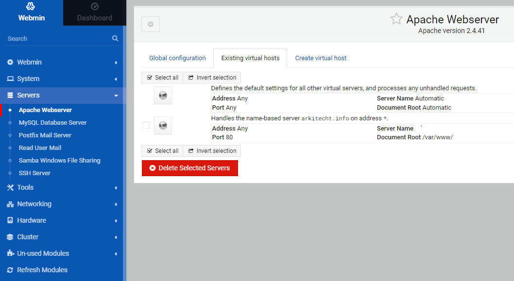Click the Refresh Modules link

pos(42,270)
